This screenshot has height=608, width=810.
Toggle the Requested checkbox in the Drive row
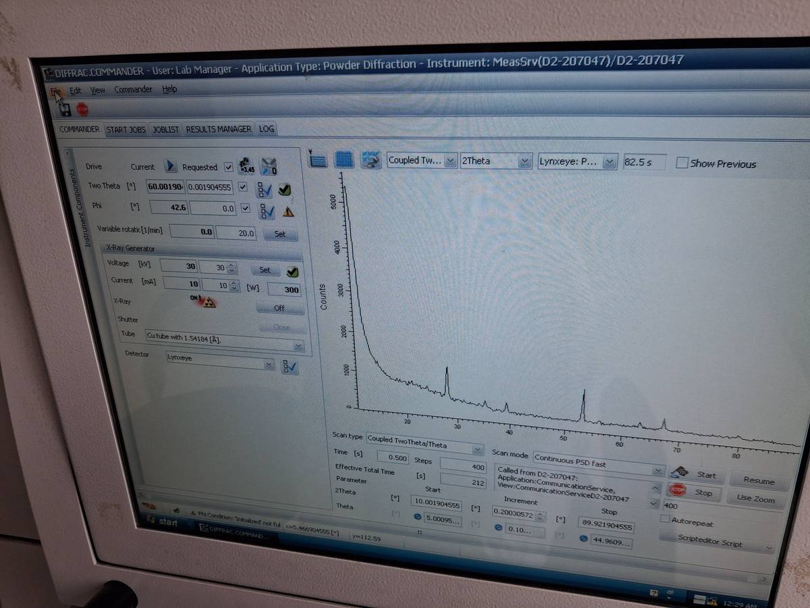pos(228,167)
